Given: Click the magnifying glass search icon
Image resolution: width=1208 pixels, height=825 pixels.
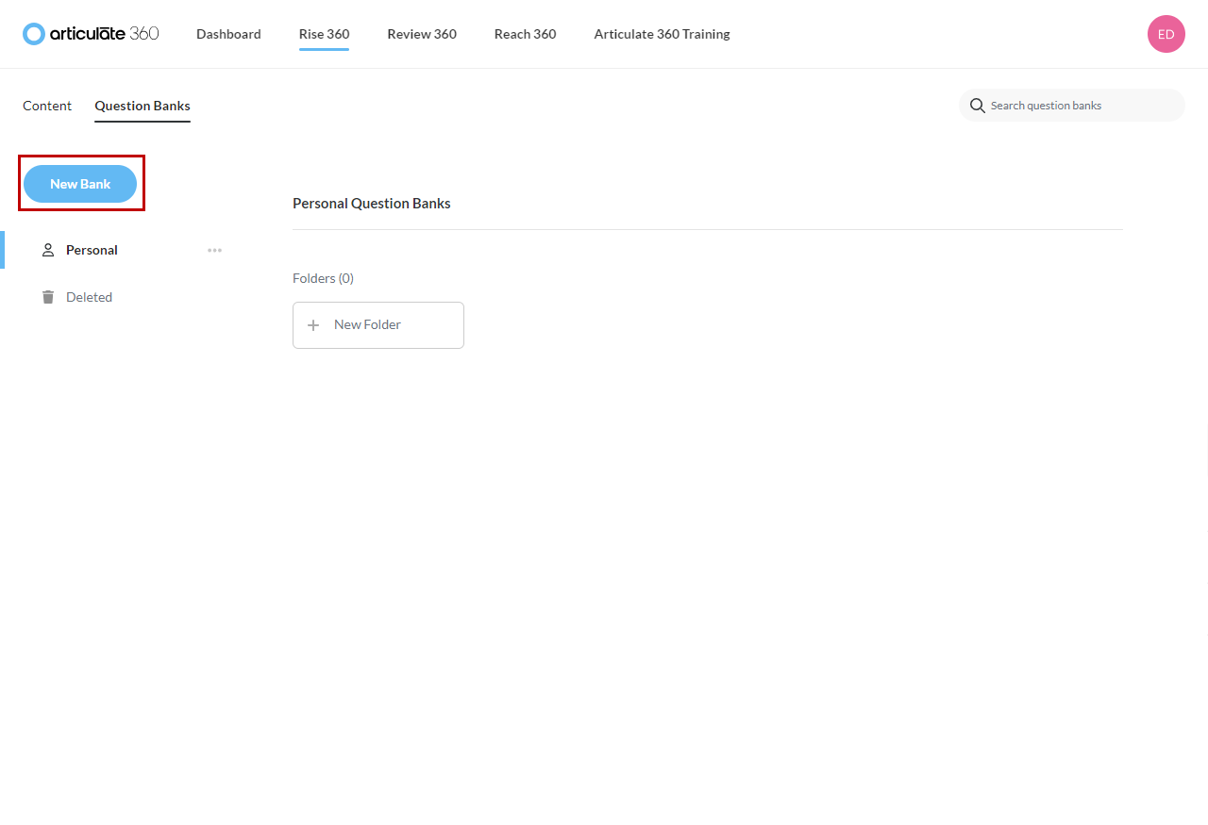Looking at the screenshot, I should click(978, 106).
